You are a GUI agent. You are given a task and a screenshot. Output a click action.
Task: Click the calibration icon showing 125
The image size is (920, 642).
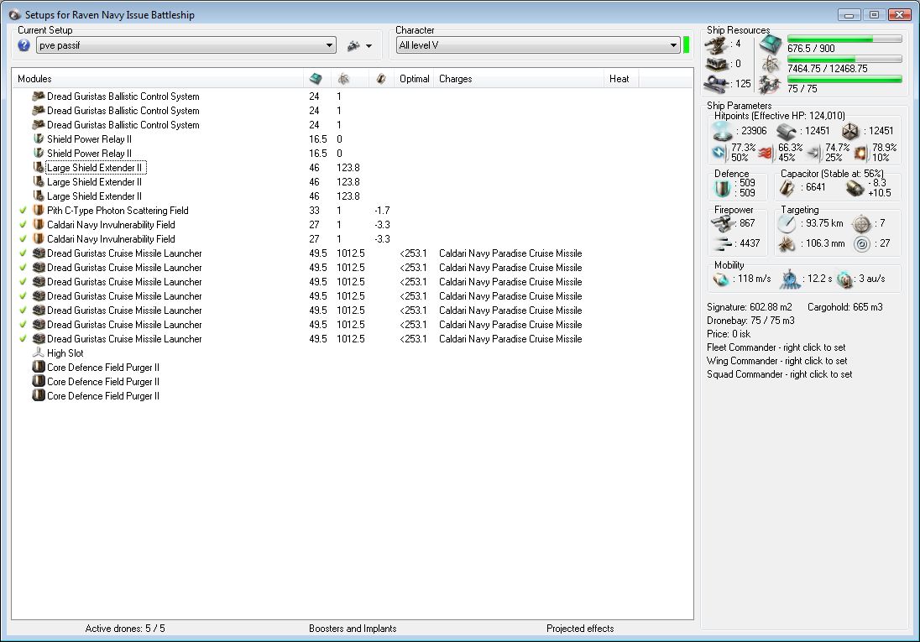pyautogui.click(x=717, y=84)
